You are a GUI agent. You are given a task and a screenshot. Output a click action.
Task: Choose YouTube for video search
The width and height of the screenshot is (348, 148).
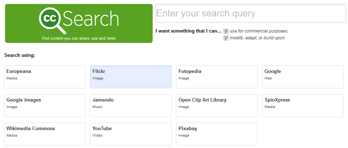[x=131, y=134]
